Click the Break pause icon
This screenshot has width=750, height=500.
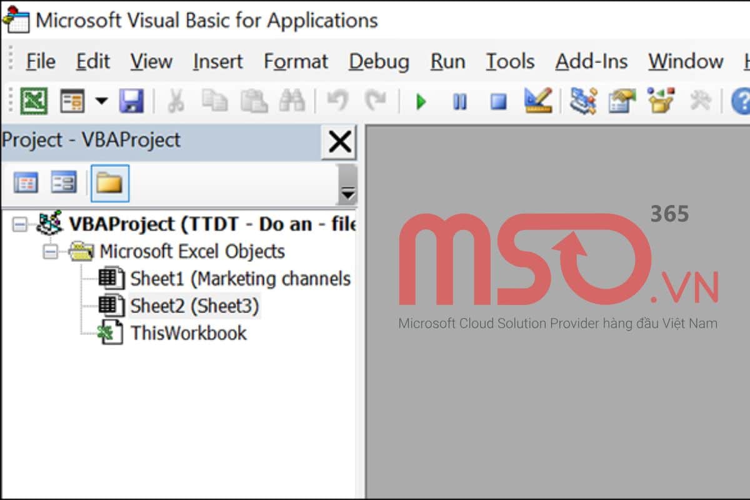click(x=459, y=101)
